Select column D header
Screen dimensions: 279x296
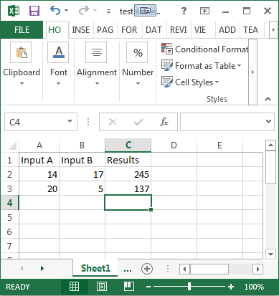tap(174, 145)
